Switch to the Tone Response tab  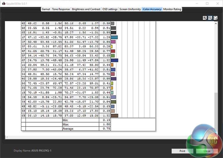[61, 9]
